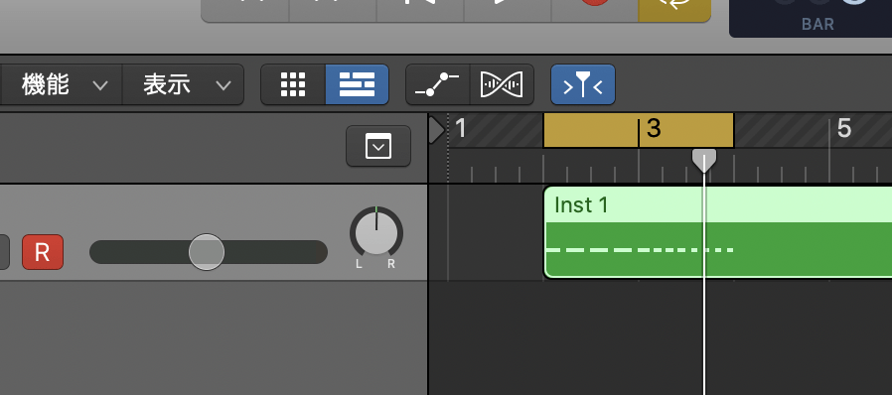The height and width of the screenshot is (395, 892).
Task: Click the track pan knob
Action: coord(376,233)
